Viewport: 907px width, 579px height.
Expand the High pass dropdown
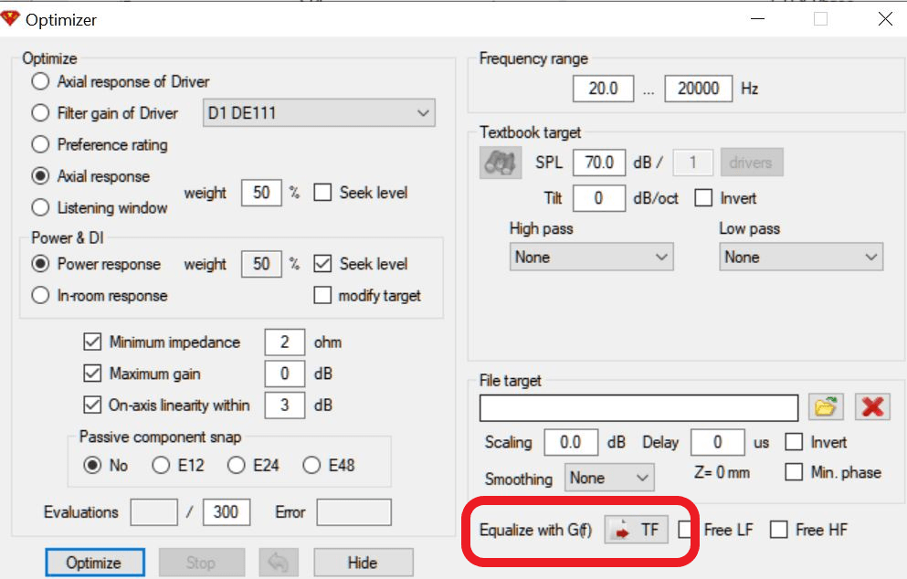[x=591, y=257]
